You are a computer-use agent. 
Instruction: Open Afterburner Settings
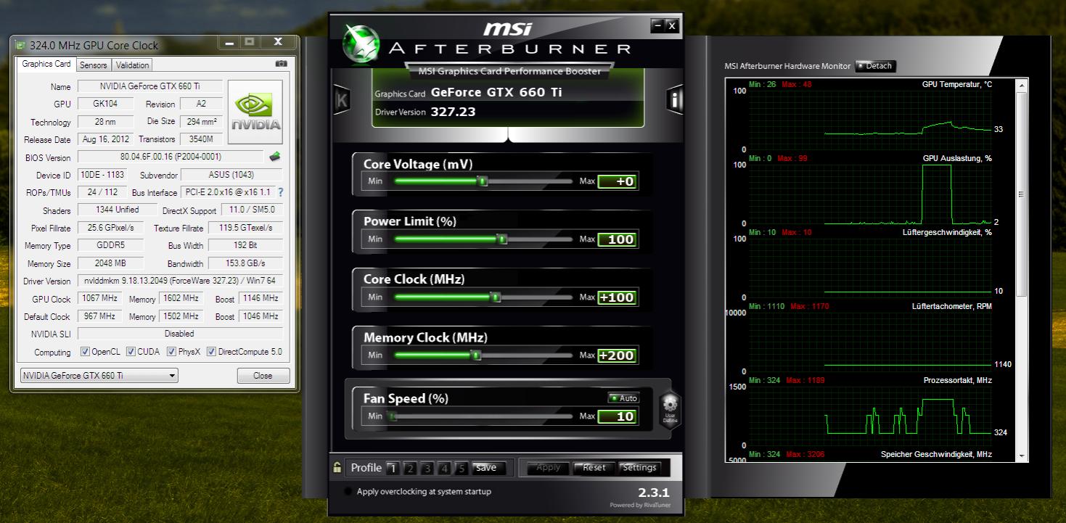pos(639,468)
